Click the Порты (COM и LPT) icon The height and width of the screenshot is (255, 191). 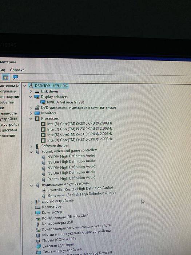[38, 241]
